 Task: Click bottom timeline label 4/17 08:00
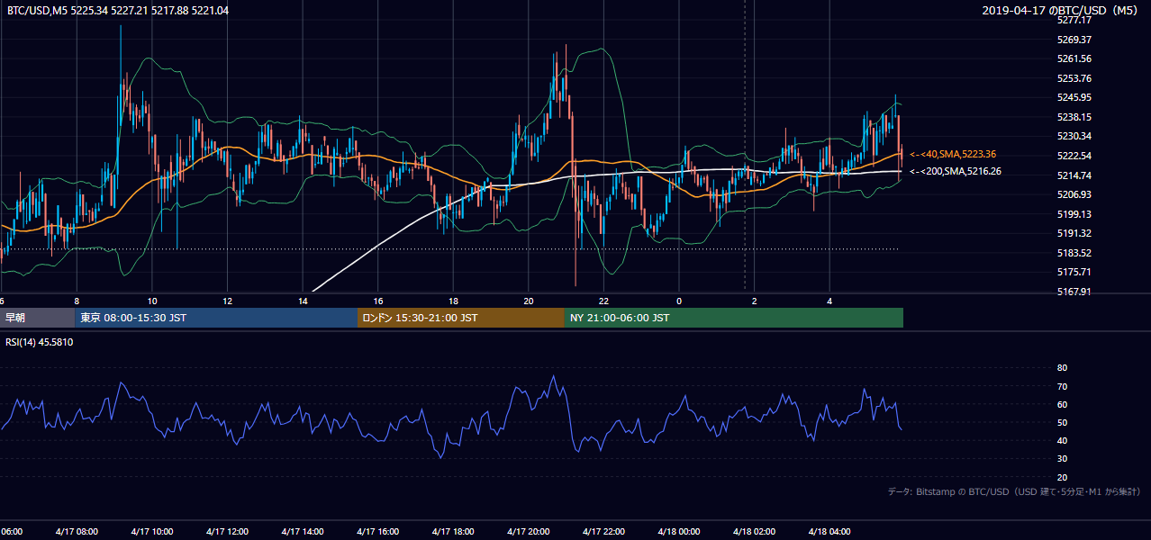(x=77, y=532)
